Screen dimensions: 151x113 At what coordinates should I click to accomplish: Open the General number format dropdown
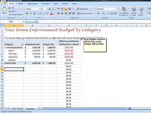[x=116, y=9]
